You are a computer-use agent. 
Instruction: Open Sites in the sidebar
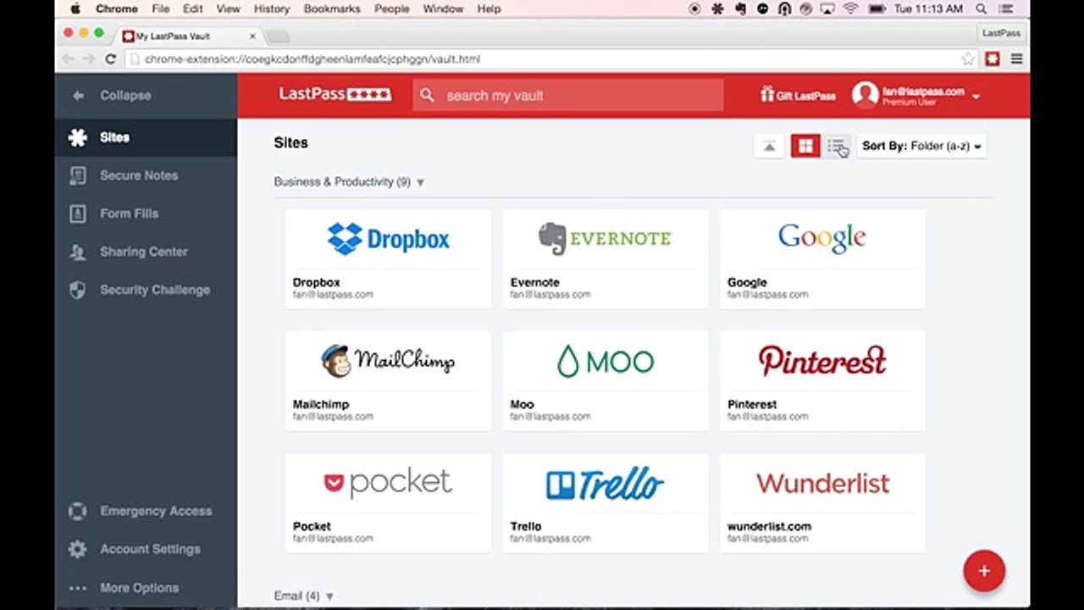[146, 137]
